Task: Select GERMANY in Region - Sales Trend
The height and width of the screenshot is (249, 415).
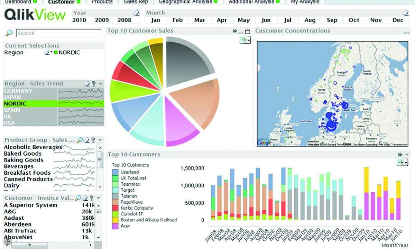Action: [x=54, y=91]
